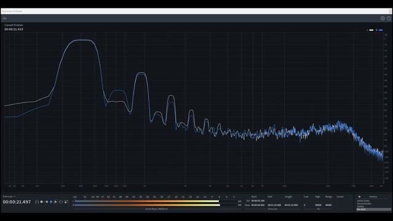Open the Spectrum Analyzer settings gear

[x=383, y=18]
